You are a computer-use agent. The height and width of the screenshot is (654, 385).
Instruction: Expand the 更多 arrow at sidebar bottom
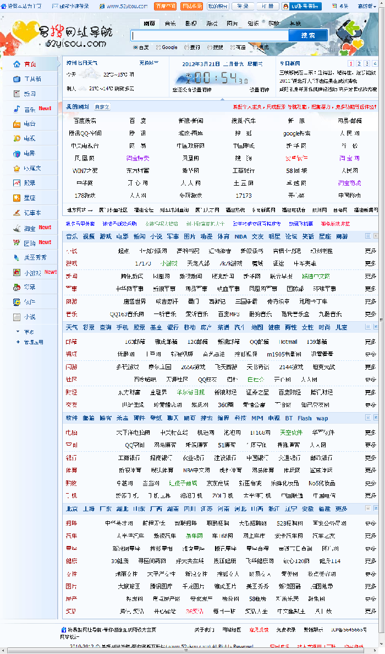pos(18,332)
